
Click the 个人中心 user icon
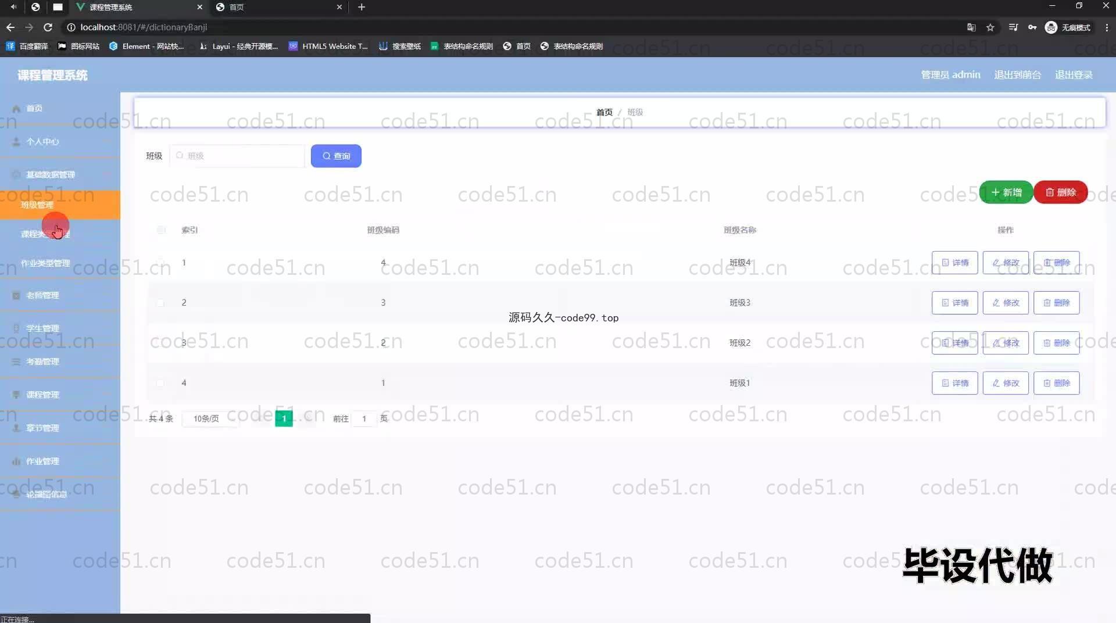[16, 142]
